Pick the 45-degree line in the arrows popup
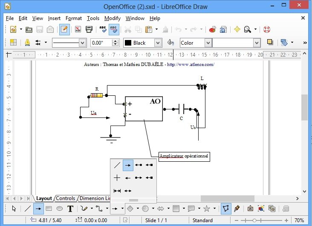 (117, 165)
